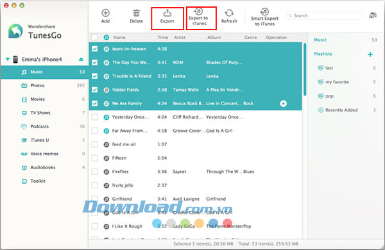Uncheck the We Are Family checkbox
This screenshot has width=385, height=250.
pos(94,104)
